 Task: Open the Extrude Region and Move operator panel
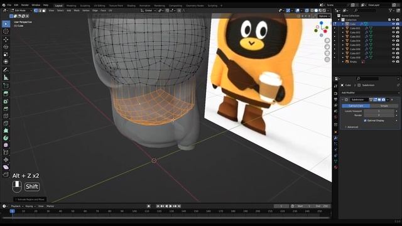(30, 200)
